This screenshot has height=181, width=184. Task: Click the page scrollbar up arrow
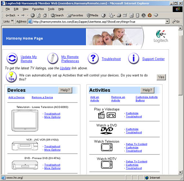click(x=180, y=28)
